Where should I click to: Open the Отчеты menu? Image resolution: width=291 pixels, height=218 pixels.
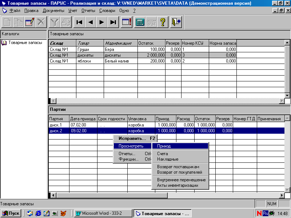(88, 11)
